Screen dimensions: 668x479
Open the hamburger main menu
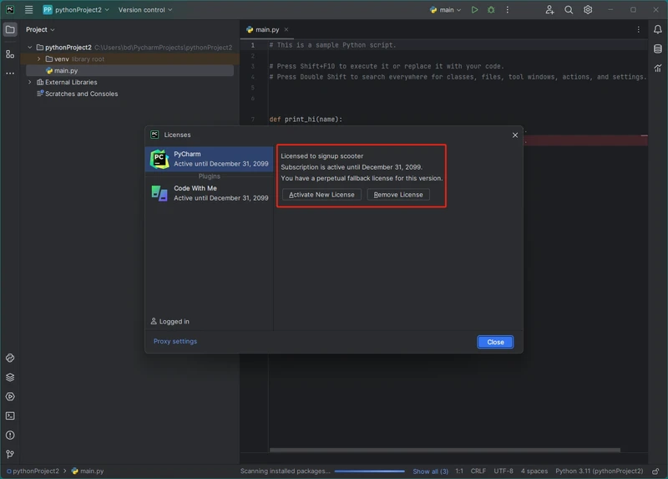[29, 10]
